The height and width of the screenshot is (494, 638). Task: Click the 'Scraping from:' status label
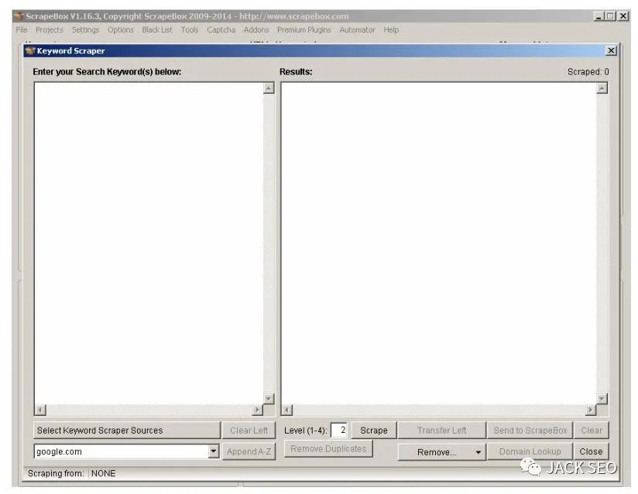click(x=56, y=473)
